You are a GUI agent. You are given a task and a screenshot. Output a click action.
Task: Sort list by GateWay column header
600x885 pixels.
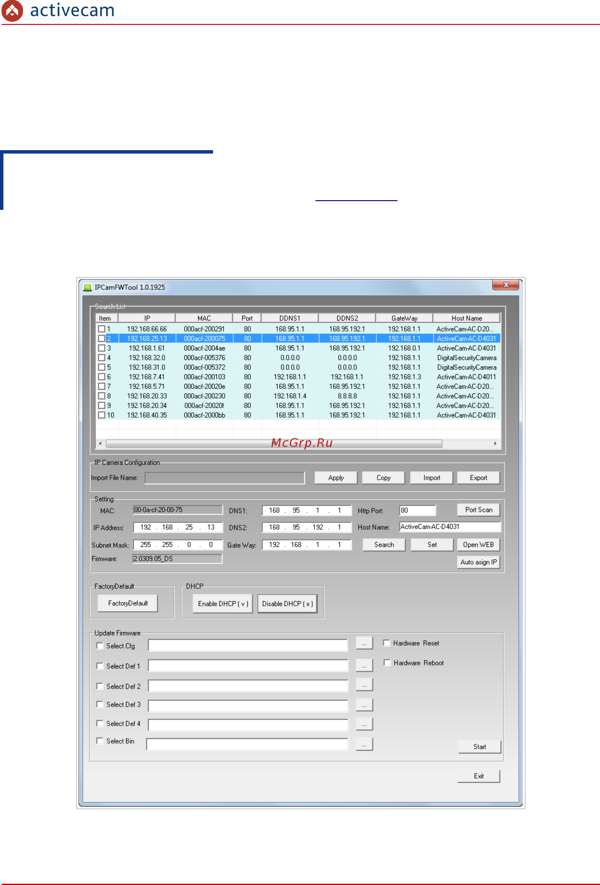404,318
